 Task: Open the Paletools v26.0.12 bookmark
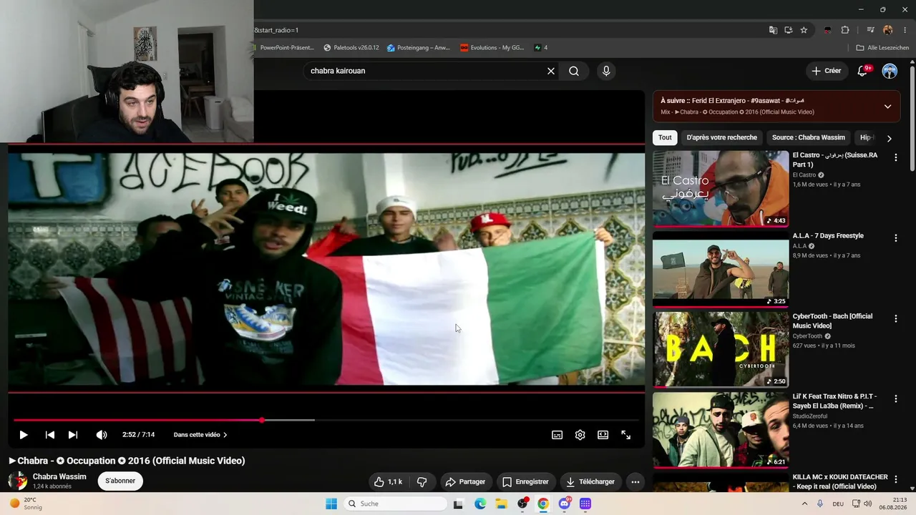(351, 48)
